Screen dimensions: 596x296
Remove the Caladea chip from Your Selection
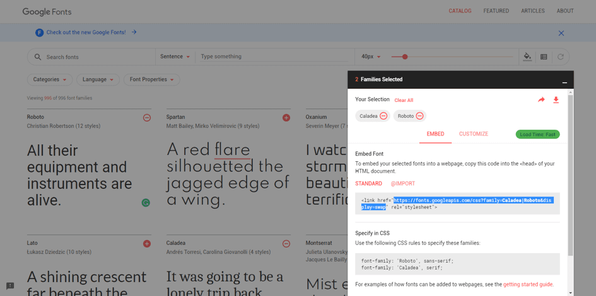[383, 116]
